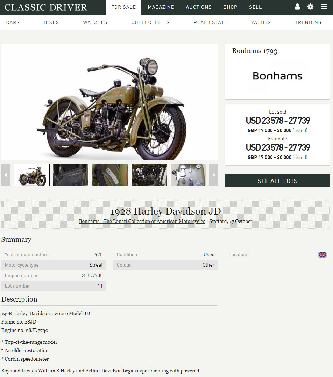
Task: Browse the Bikes category
Action: pyautogui.click(x=51, y=22)
